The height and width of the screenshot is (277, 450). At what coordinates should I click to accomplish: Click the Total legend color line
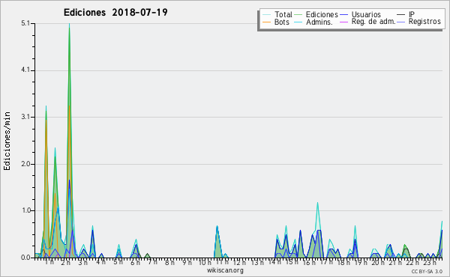pyautogui.click(x=266, y=15)
